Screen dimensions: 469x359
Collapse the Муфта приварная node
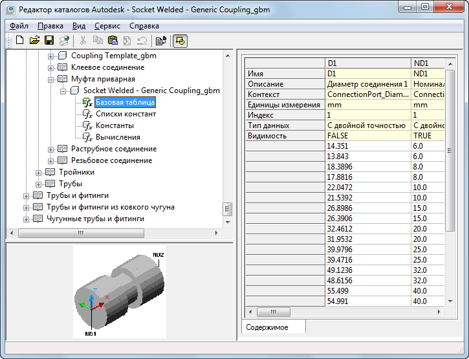tap(51, 80)
